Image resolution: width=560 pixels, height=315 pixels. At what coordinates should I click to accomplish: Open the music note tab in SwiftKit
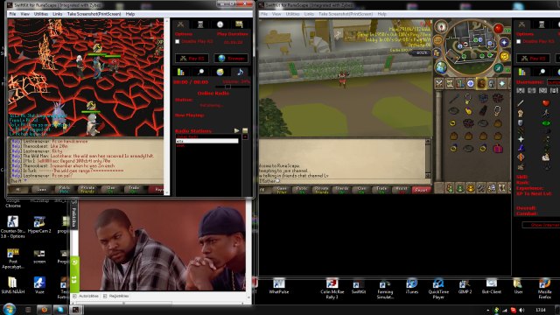tap(240, 72)
